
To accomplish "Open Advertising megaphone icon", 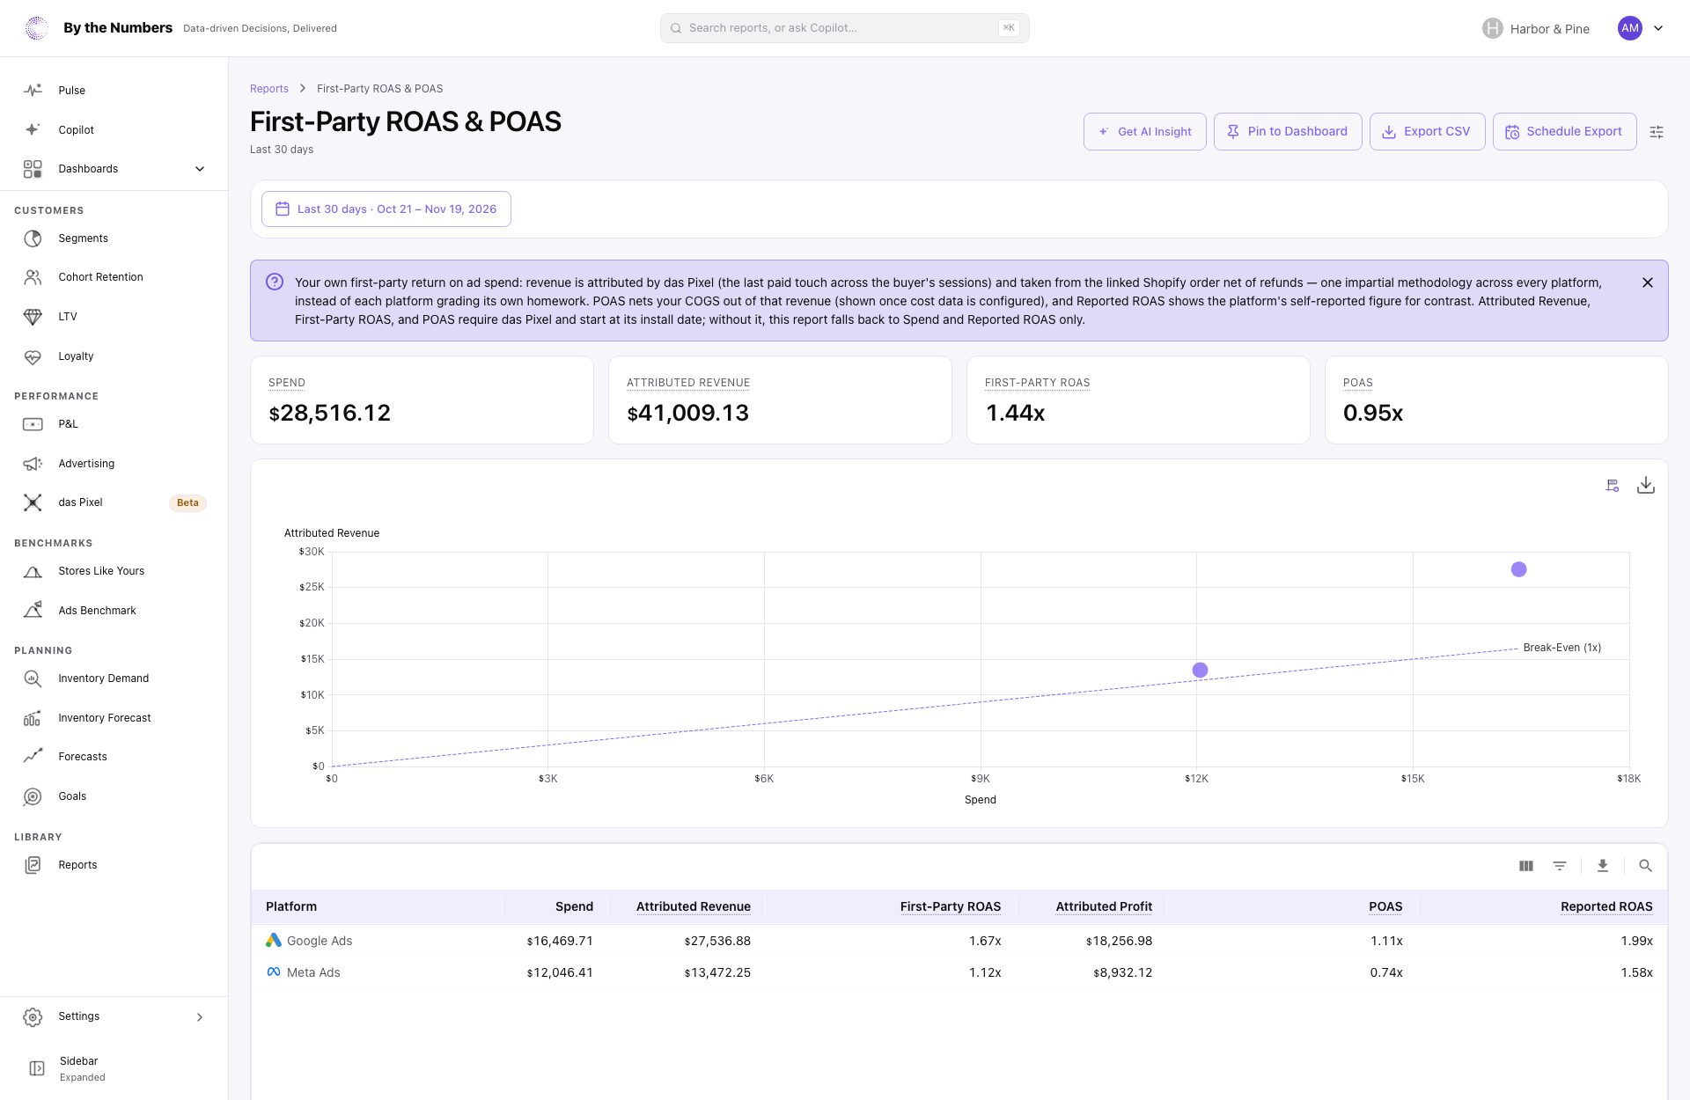I will tap(33, 464).
